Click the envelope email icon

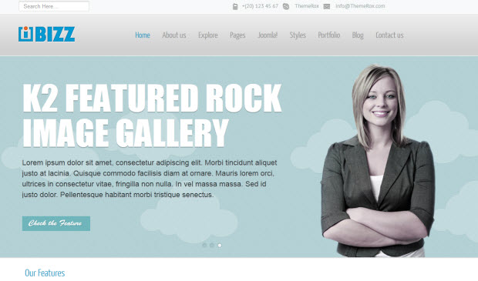click(x=326, y=6)
